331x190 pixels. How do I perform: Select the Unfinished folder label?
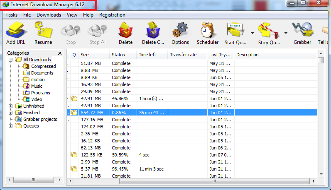(34, 106)
